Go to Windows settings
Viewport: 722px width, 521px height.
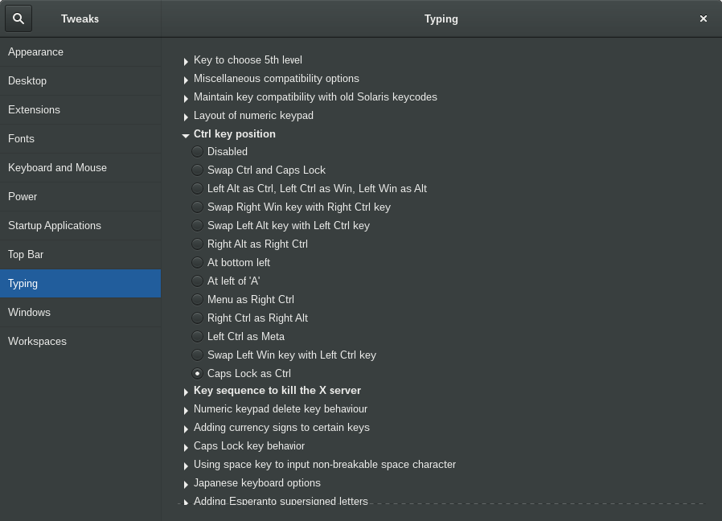tap(80, 312)
